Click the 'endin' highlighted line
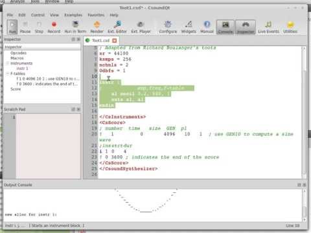The width and height of the screenshot is (311, 233). coord(107,105)
